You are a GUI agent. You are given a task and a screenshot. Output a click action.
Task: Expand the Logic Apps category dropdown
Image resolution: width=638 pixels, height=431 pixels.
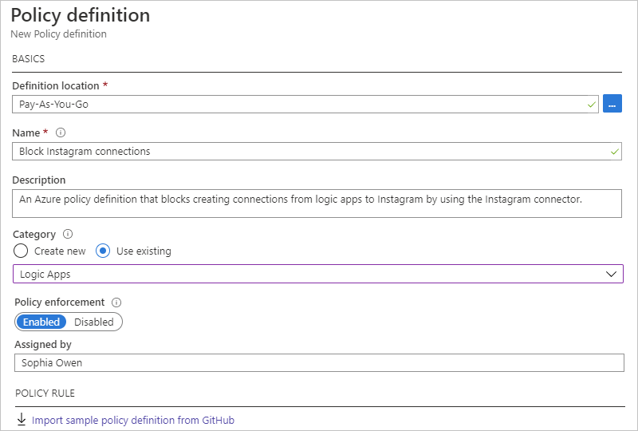[317, 274]
